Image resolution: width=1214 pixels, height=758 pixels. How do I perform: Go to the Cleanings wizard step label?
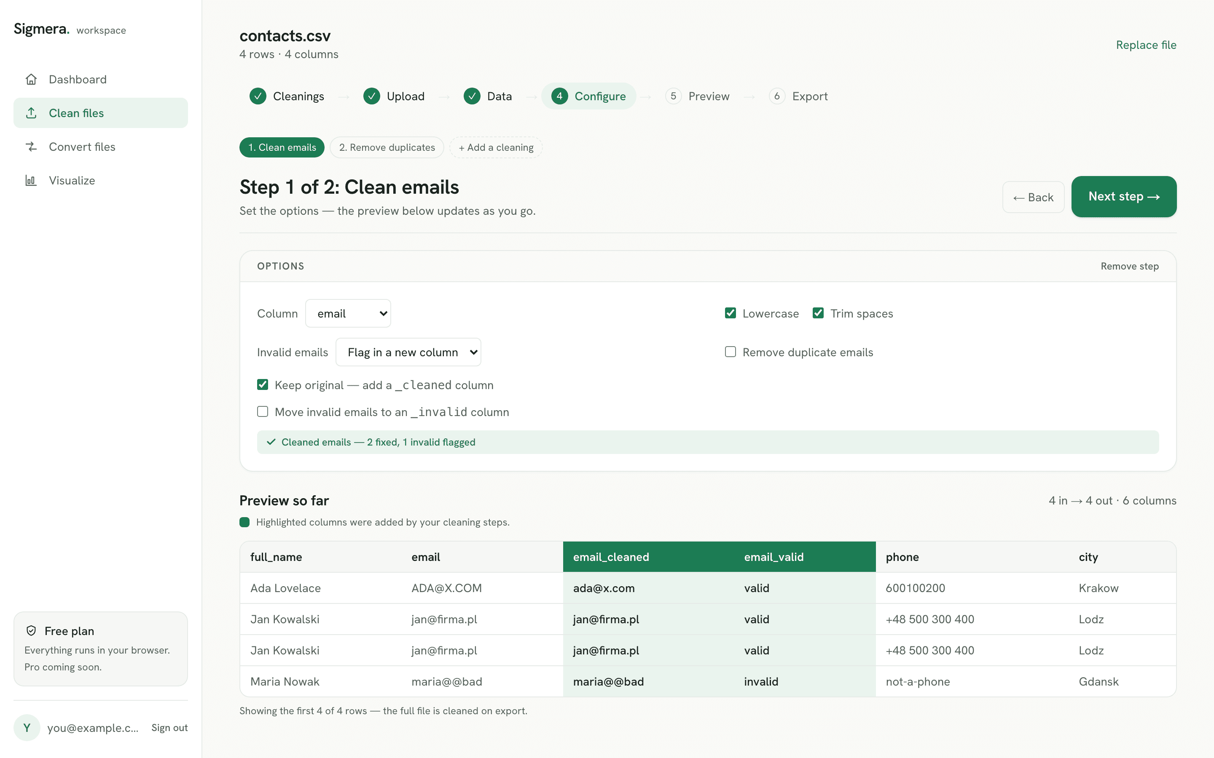coord(298,96)
